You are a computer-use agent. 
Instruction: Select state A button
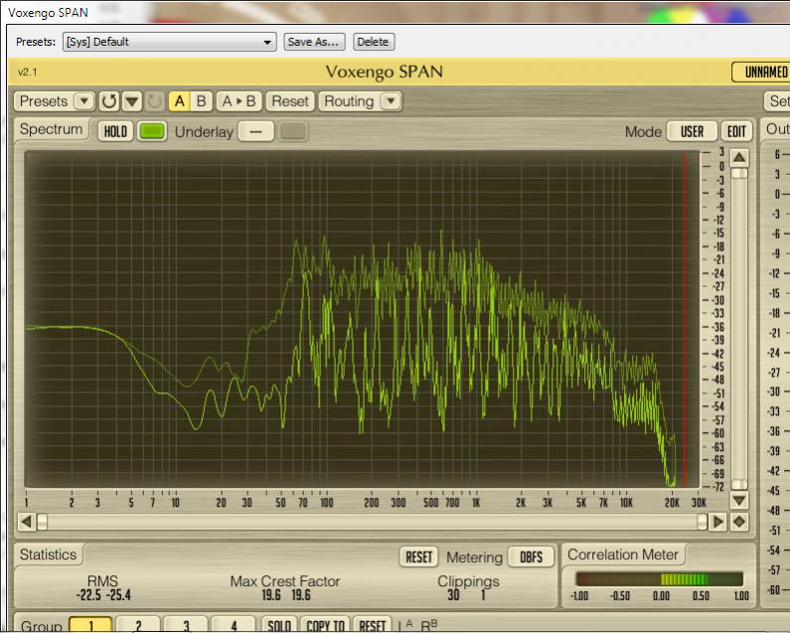(x=179, y=101)
